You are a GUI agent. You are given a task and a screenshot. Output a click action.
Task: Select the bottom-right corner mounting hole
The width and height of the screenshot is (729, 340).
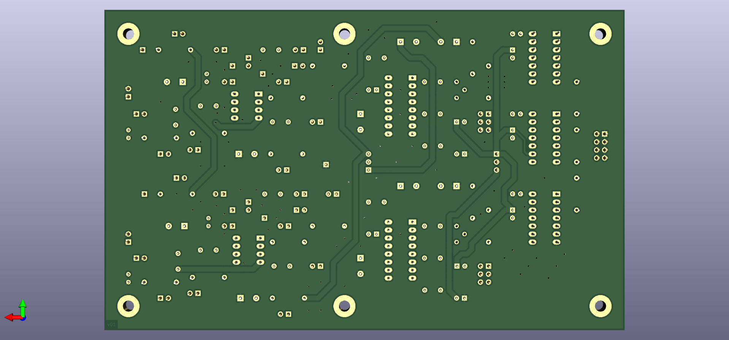click(601, 306)
